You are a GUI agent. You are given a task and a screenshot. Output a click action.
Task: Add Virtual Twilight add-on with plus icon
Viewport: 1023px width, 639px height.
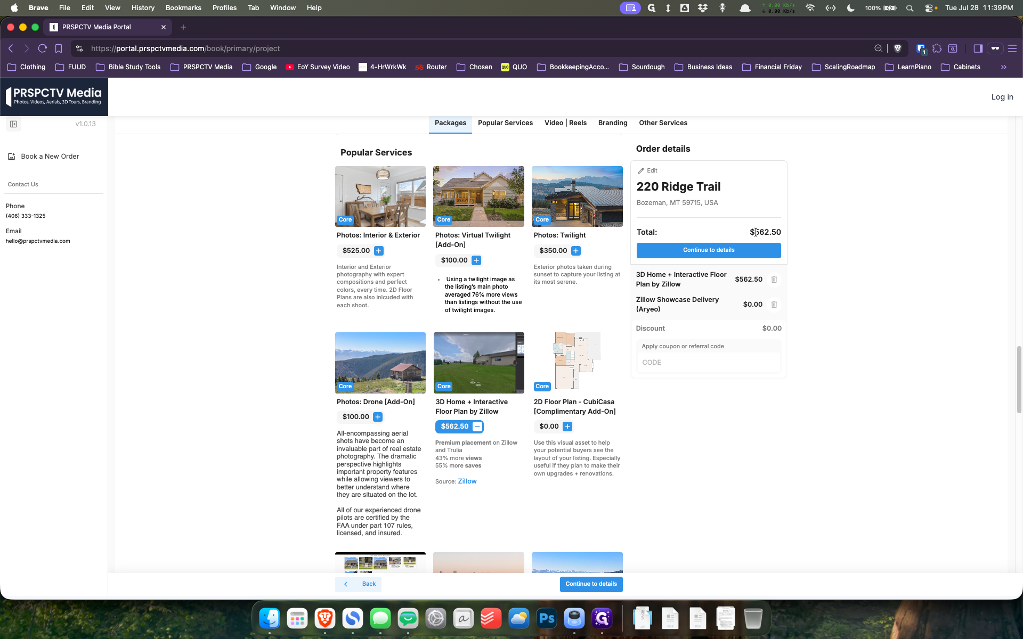(476, 260)
